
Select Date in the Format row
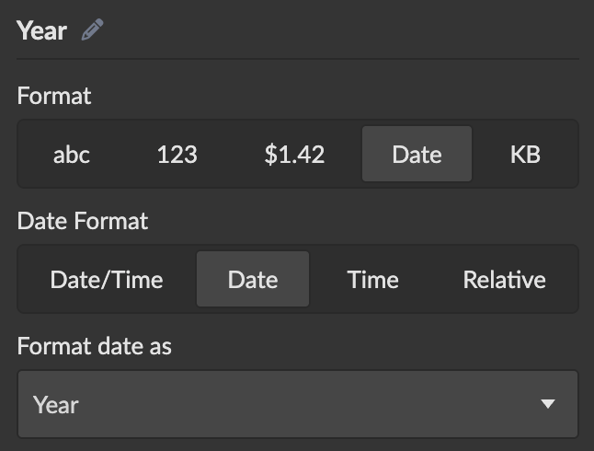417,155
